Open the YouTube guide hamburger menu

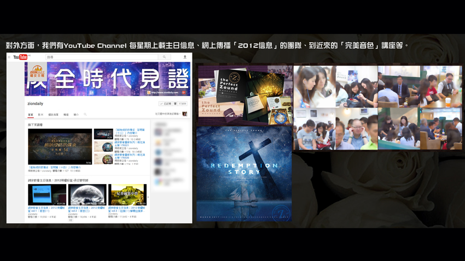click(x=9, y=57)
